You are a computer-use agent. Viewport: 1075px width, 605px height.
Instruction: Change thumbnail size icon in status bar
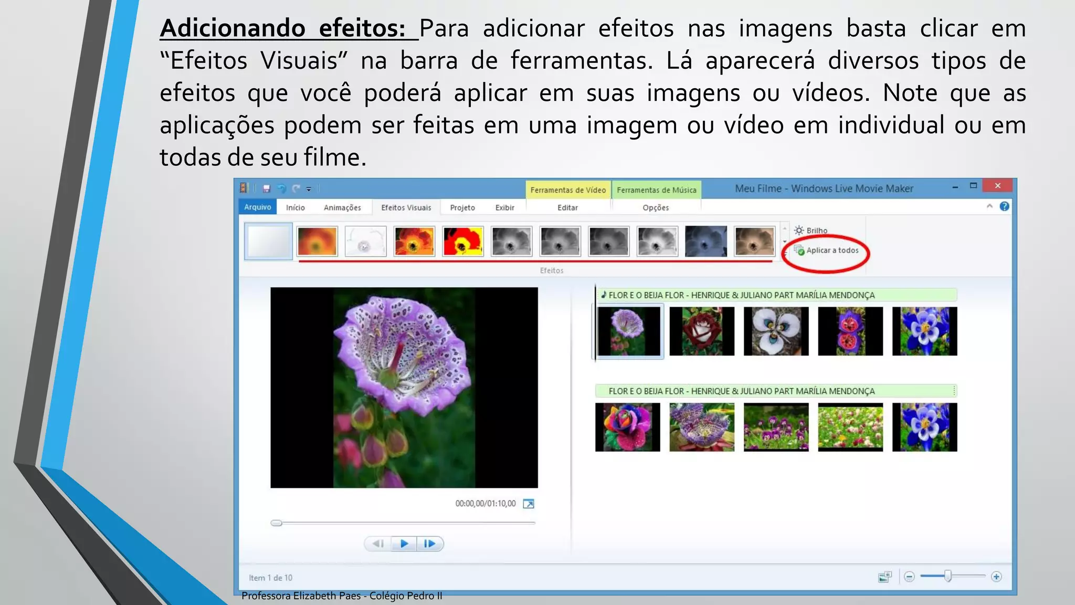pyautogui.click(x=884, y=577)
